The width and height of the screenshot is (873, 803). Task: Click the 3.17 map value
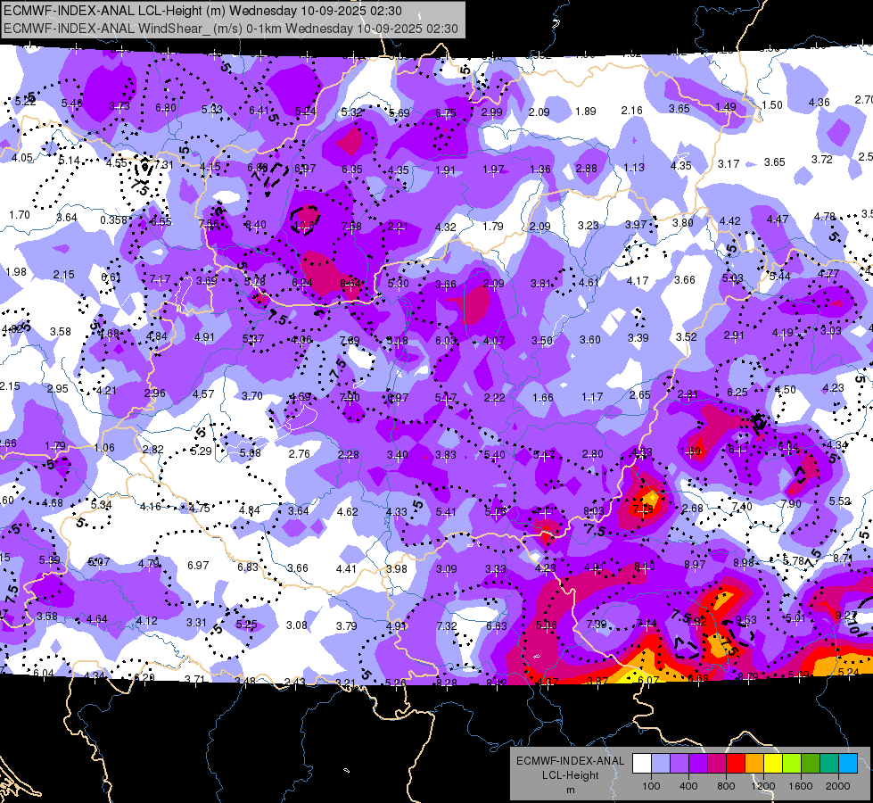tap(729, 164)
